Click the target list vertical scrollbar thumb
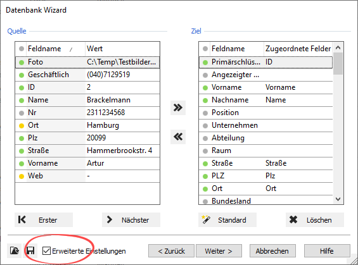Viewport: 358px width, 265px height. (x=338, y=64)
